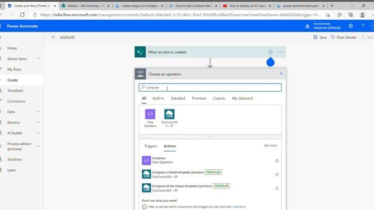Run the Flow checker
Image resolution: width=374 pixels, height=210 pixels.
(344, 37)
